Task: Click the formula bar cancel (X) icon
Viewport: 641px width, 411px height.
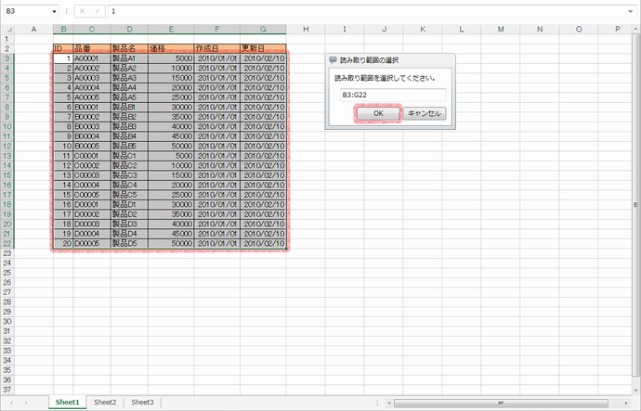Action: point(82,11)
